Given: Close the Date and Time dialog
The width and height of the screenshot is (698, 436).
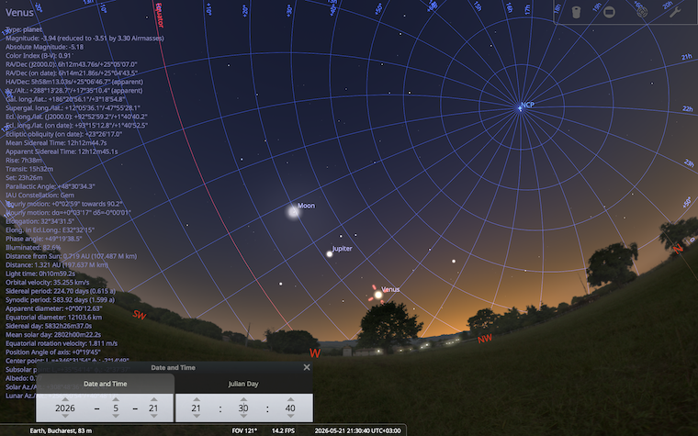Looking at the screenshot, I should coord(306,367).
